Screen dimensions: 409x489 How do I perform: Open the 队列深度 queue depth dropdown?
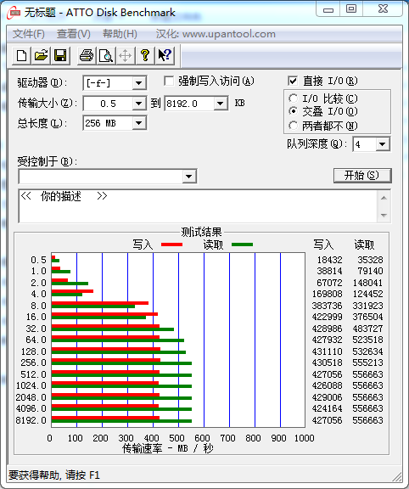tap(383, 144)
